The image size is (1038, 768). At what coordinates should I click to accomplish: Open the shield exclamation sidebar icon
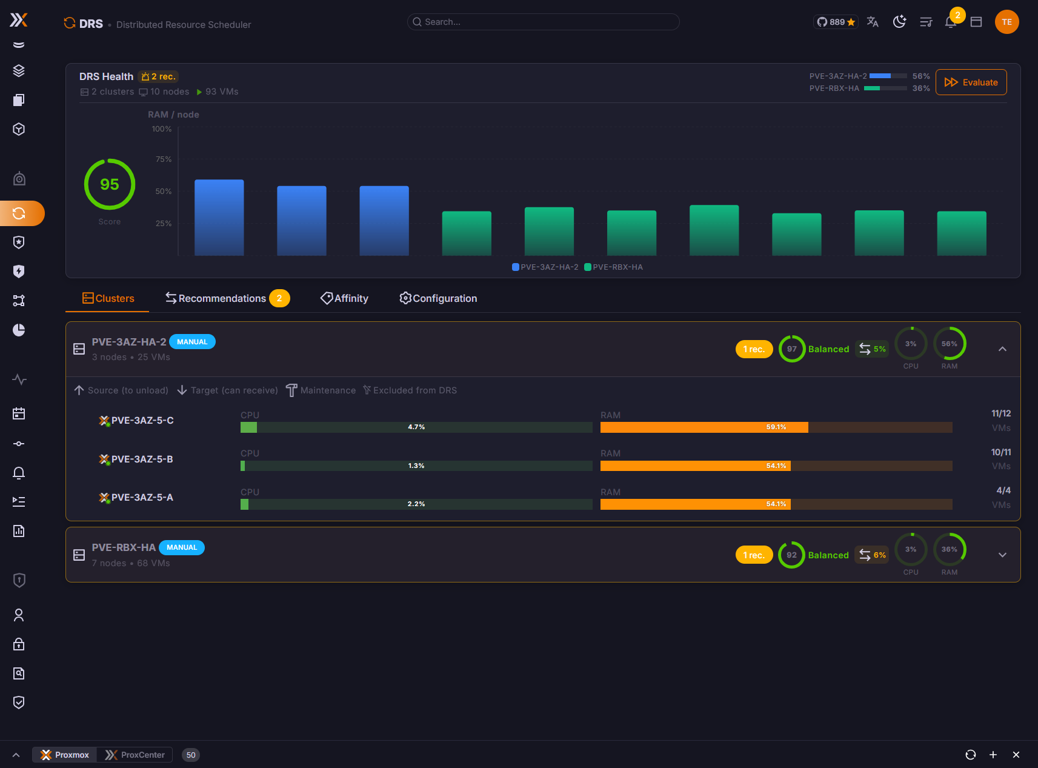point(19,581)
